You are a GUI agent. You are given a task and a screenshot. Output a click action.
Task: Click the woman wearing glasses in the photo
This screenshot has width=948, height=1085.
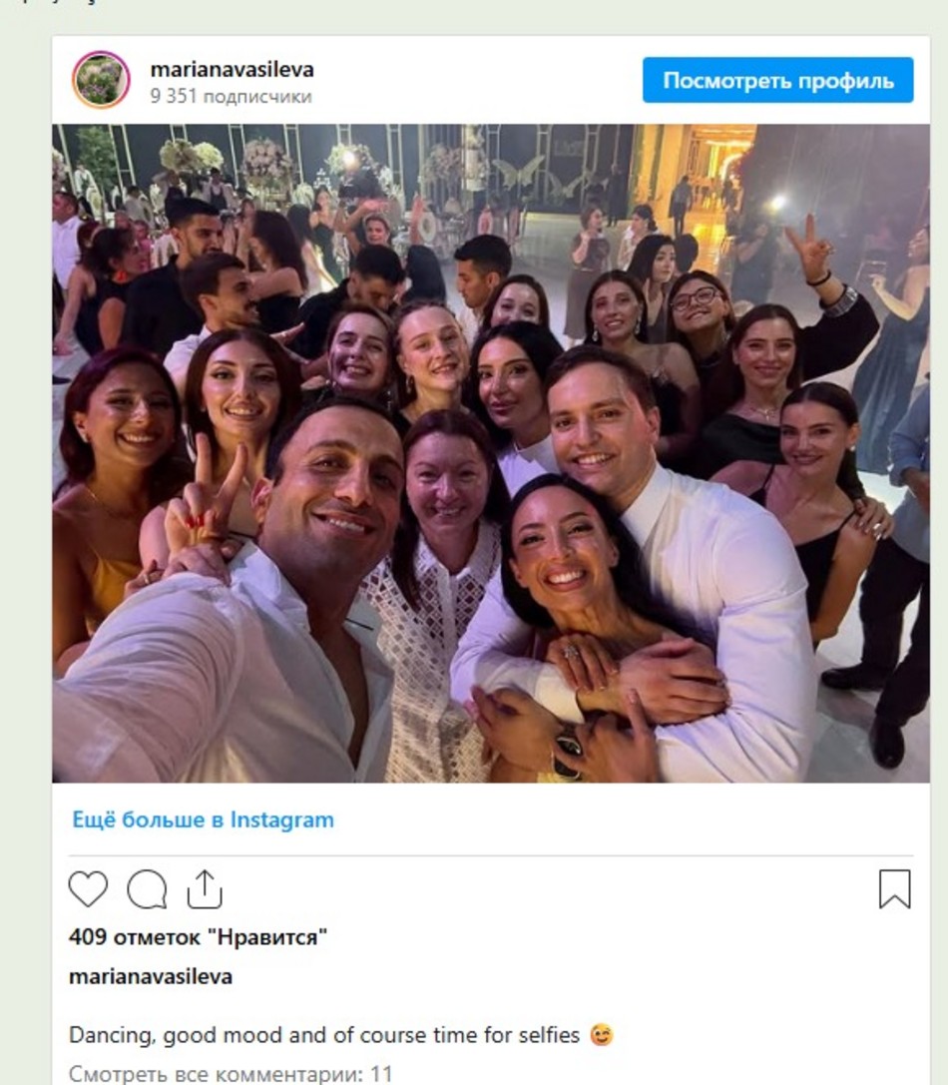699,314
